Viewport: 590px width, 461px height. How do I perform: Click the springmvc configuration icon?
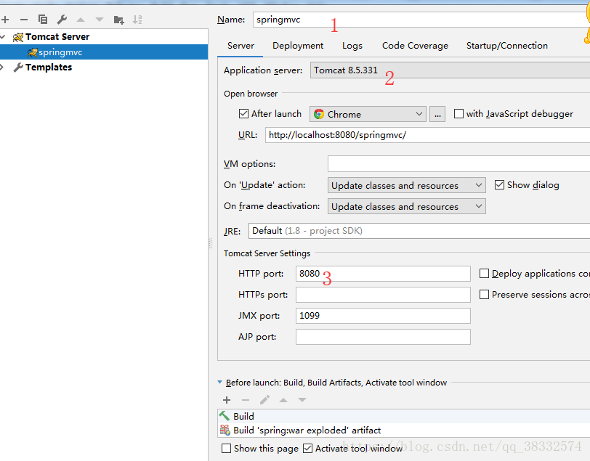[x=33, y=52]
